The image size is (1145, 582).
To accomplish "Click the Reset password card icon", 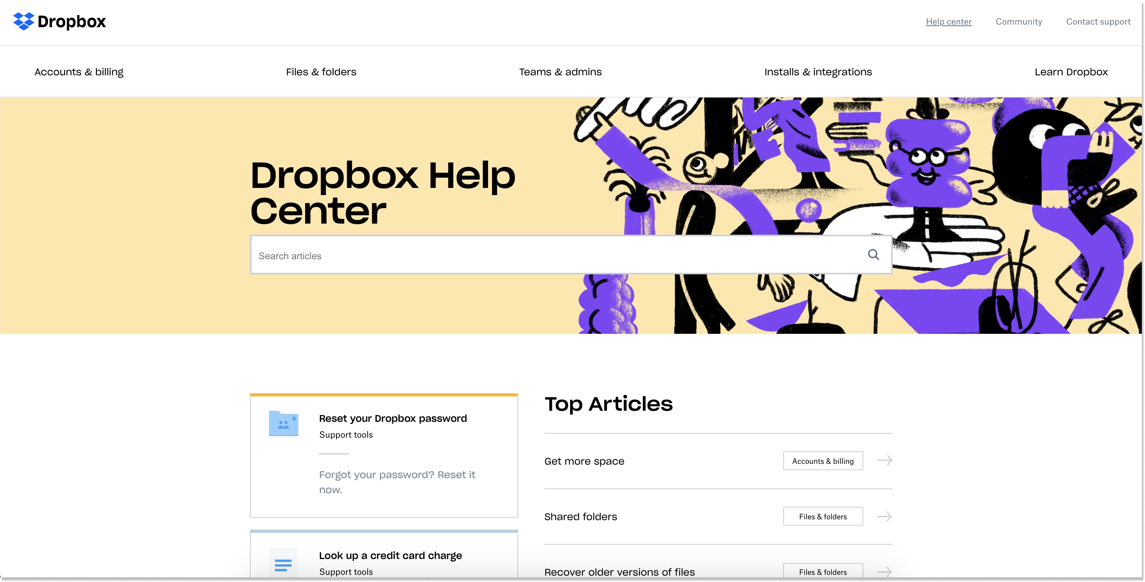I will click(284, 423).
